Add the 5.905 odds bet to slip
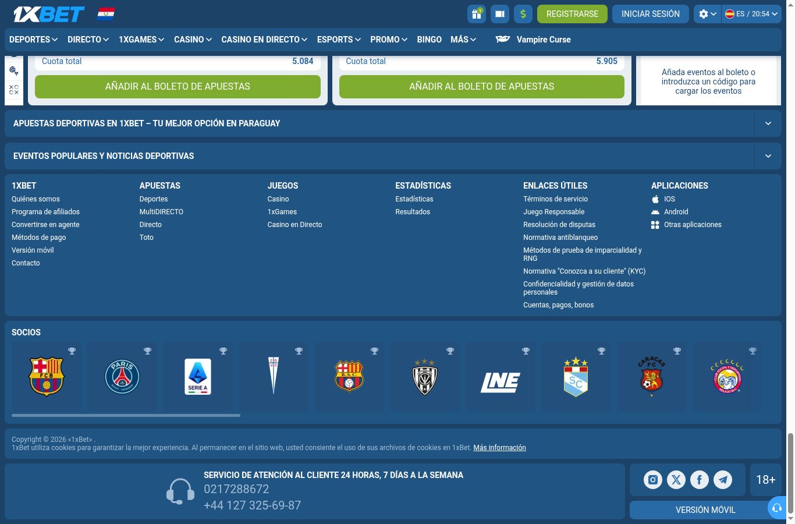Image resolution: width=795 pixels, height=524 pixels. (x=482, y=86)
